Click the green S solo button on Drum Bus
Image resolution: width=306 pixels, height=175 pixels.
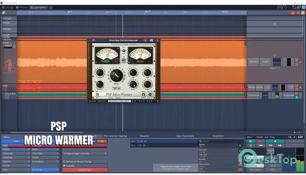(297, 97)
